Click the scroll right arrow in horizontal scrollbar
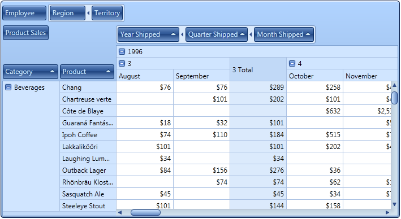 click(x=387, y=212)
